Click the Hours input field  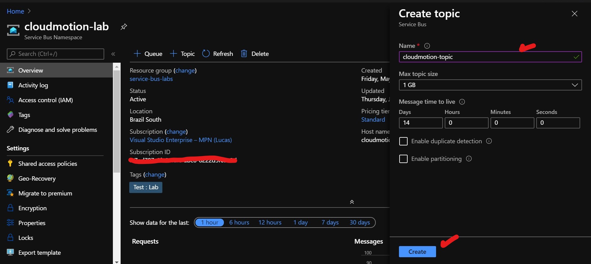click(x=466, y=123)
